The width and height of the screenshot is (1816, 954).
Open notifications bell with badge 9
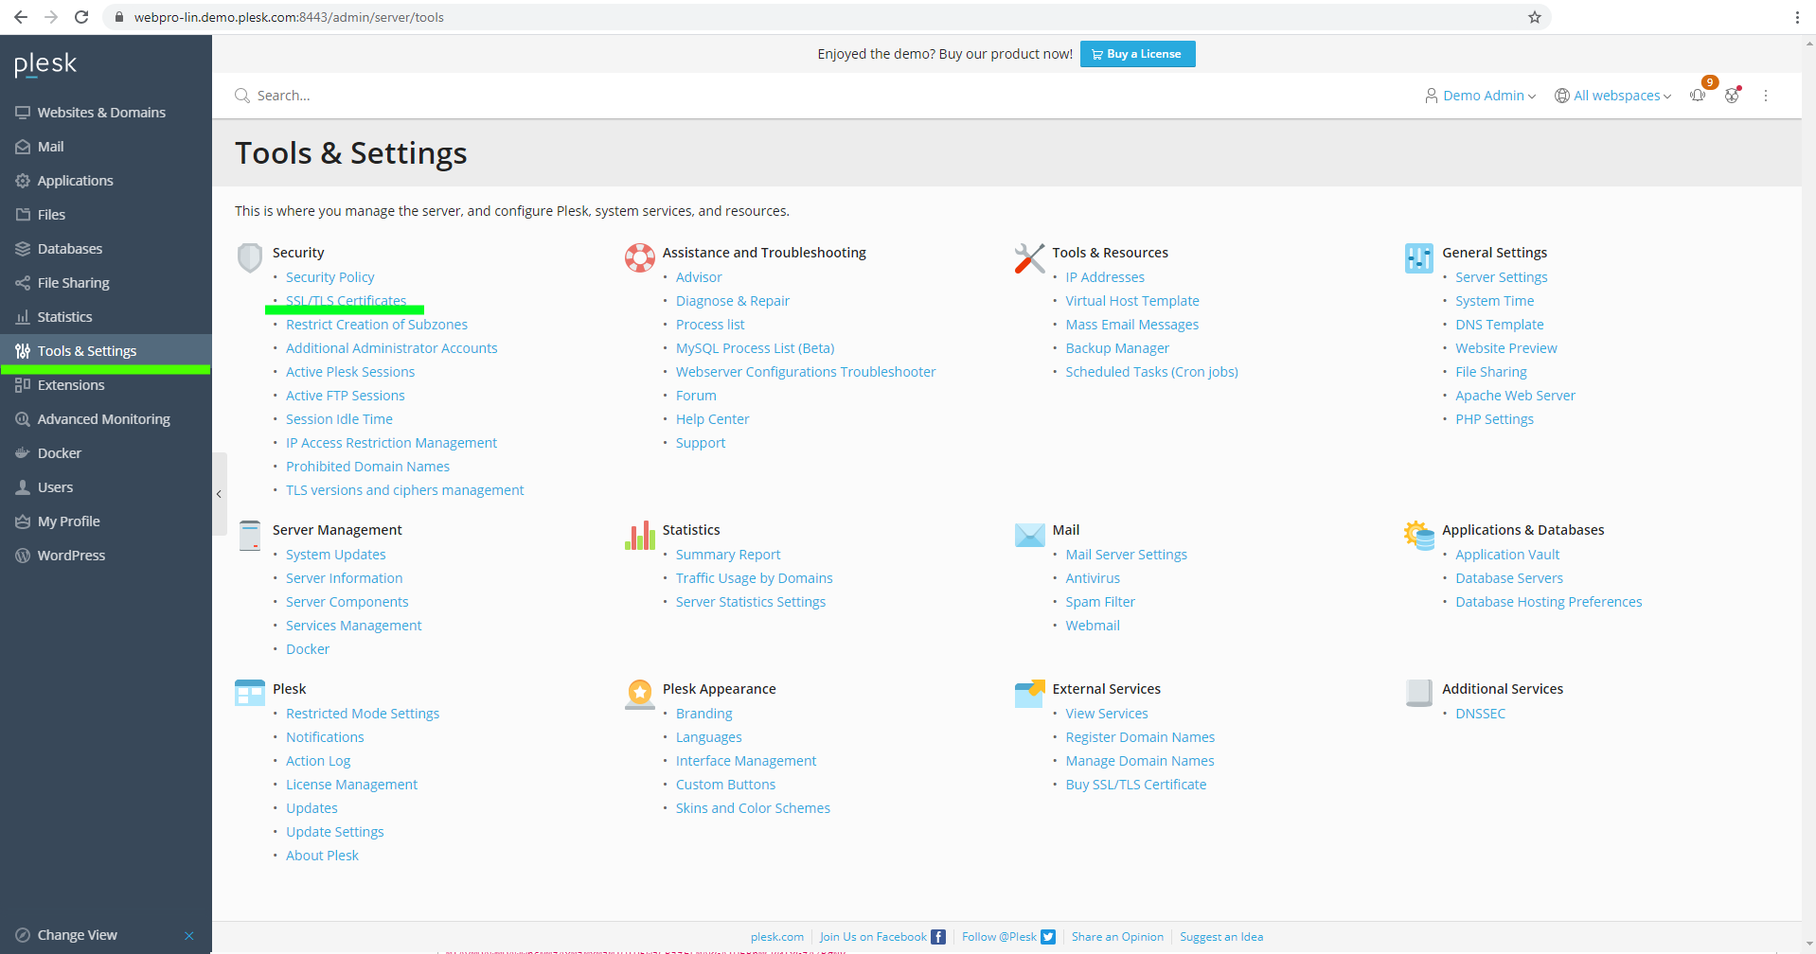point(1699,95)
